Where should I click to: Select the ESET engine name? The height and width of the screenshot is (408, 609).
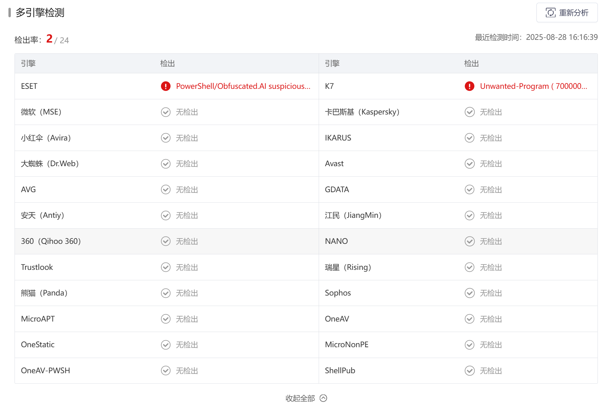click(29, 86)
